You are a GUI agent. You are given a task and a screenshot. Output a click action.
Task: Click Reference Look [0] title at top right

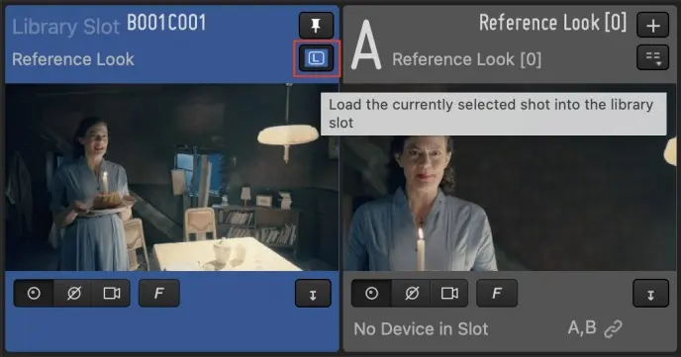click(x=553, y=23)
